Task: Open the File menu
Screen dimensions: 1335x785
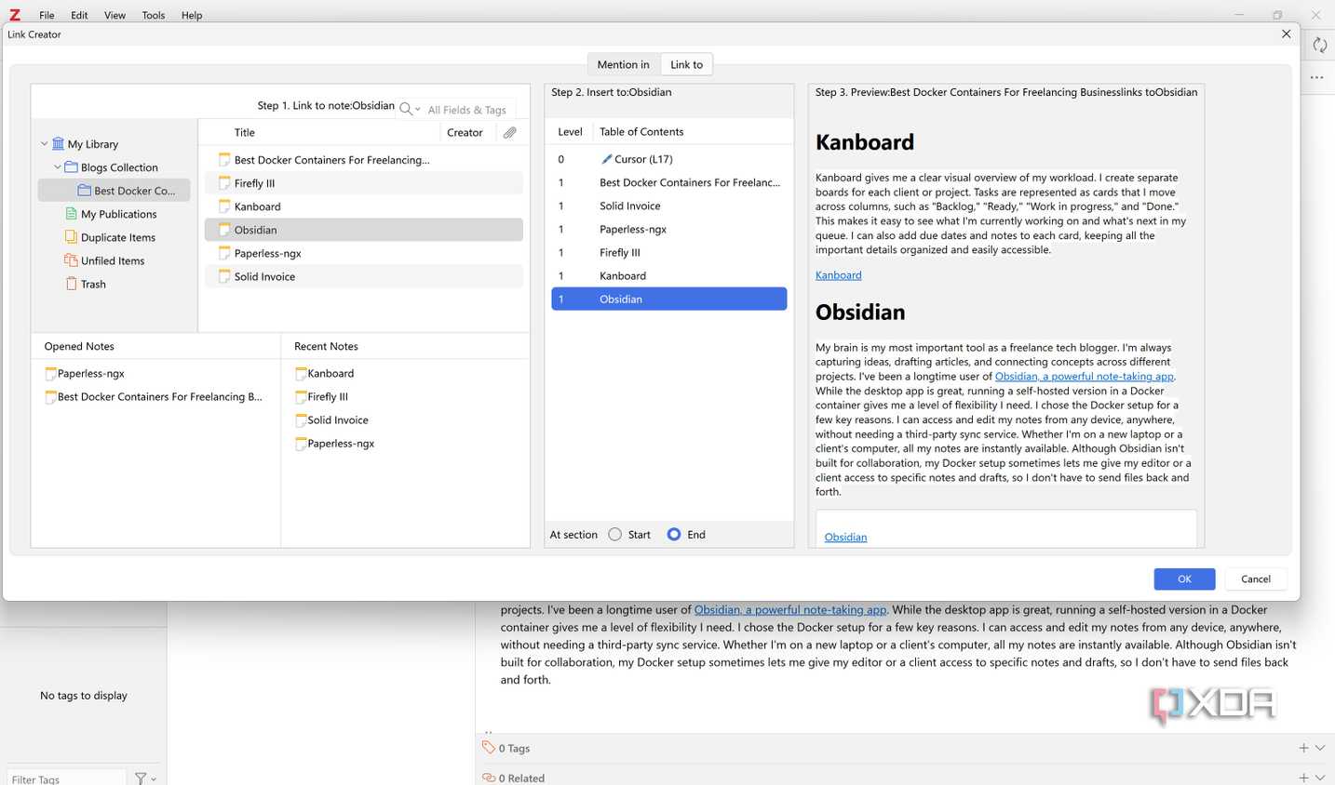Action: (x=47, y=15)
